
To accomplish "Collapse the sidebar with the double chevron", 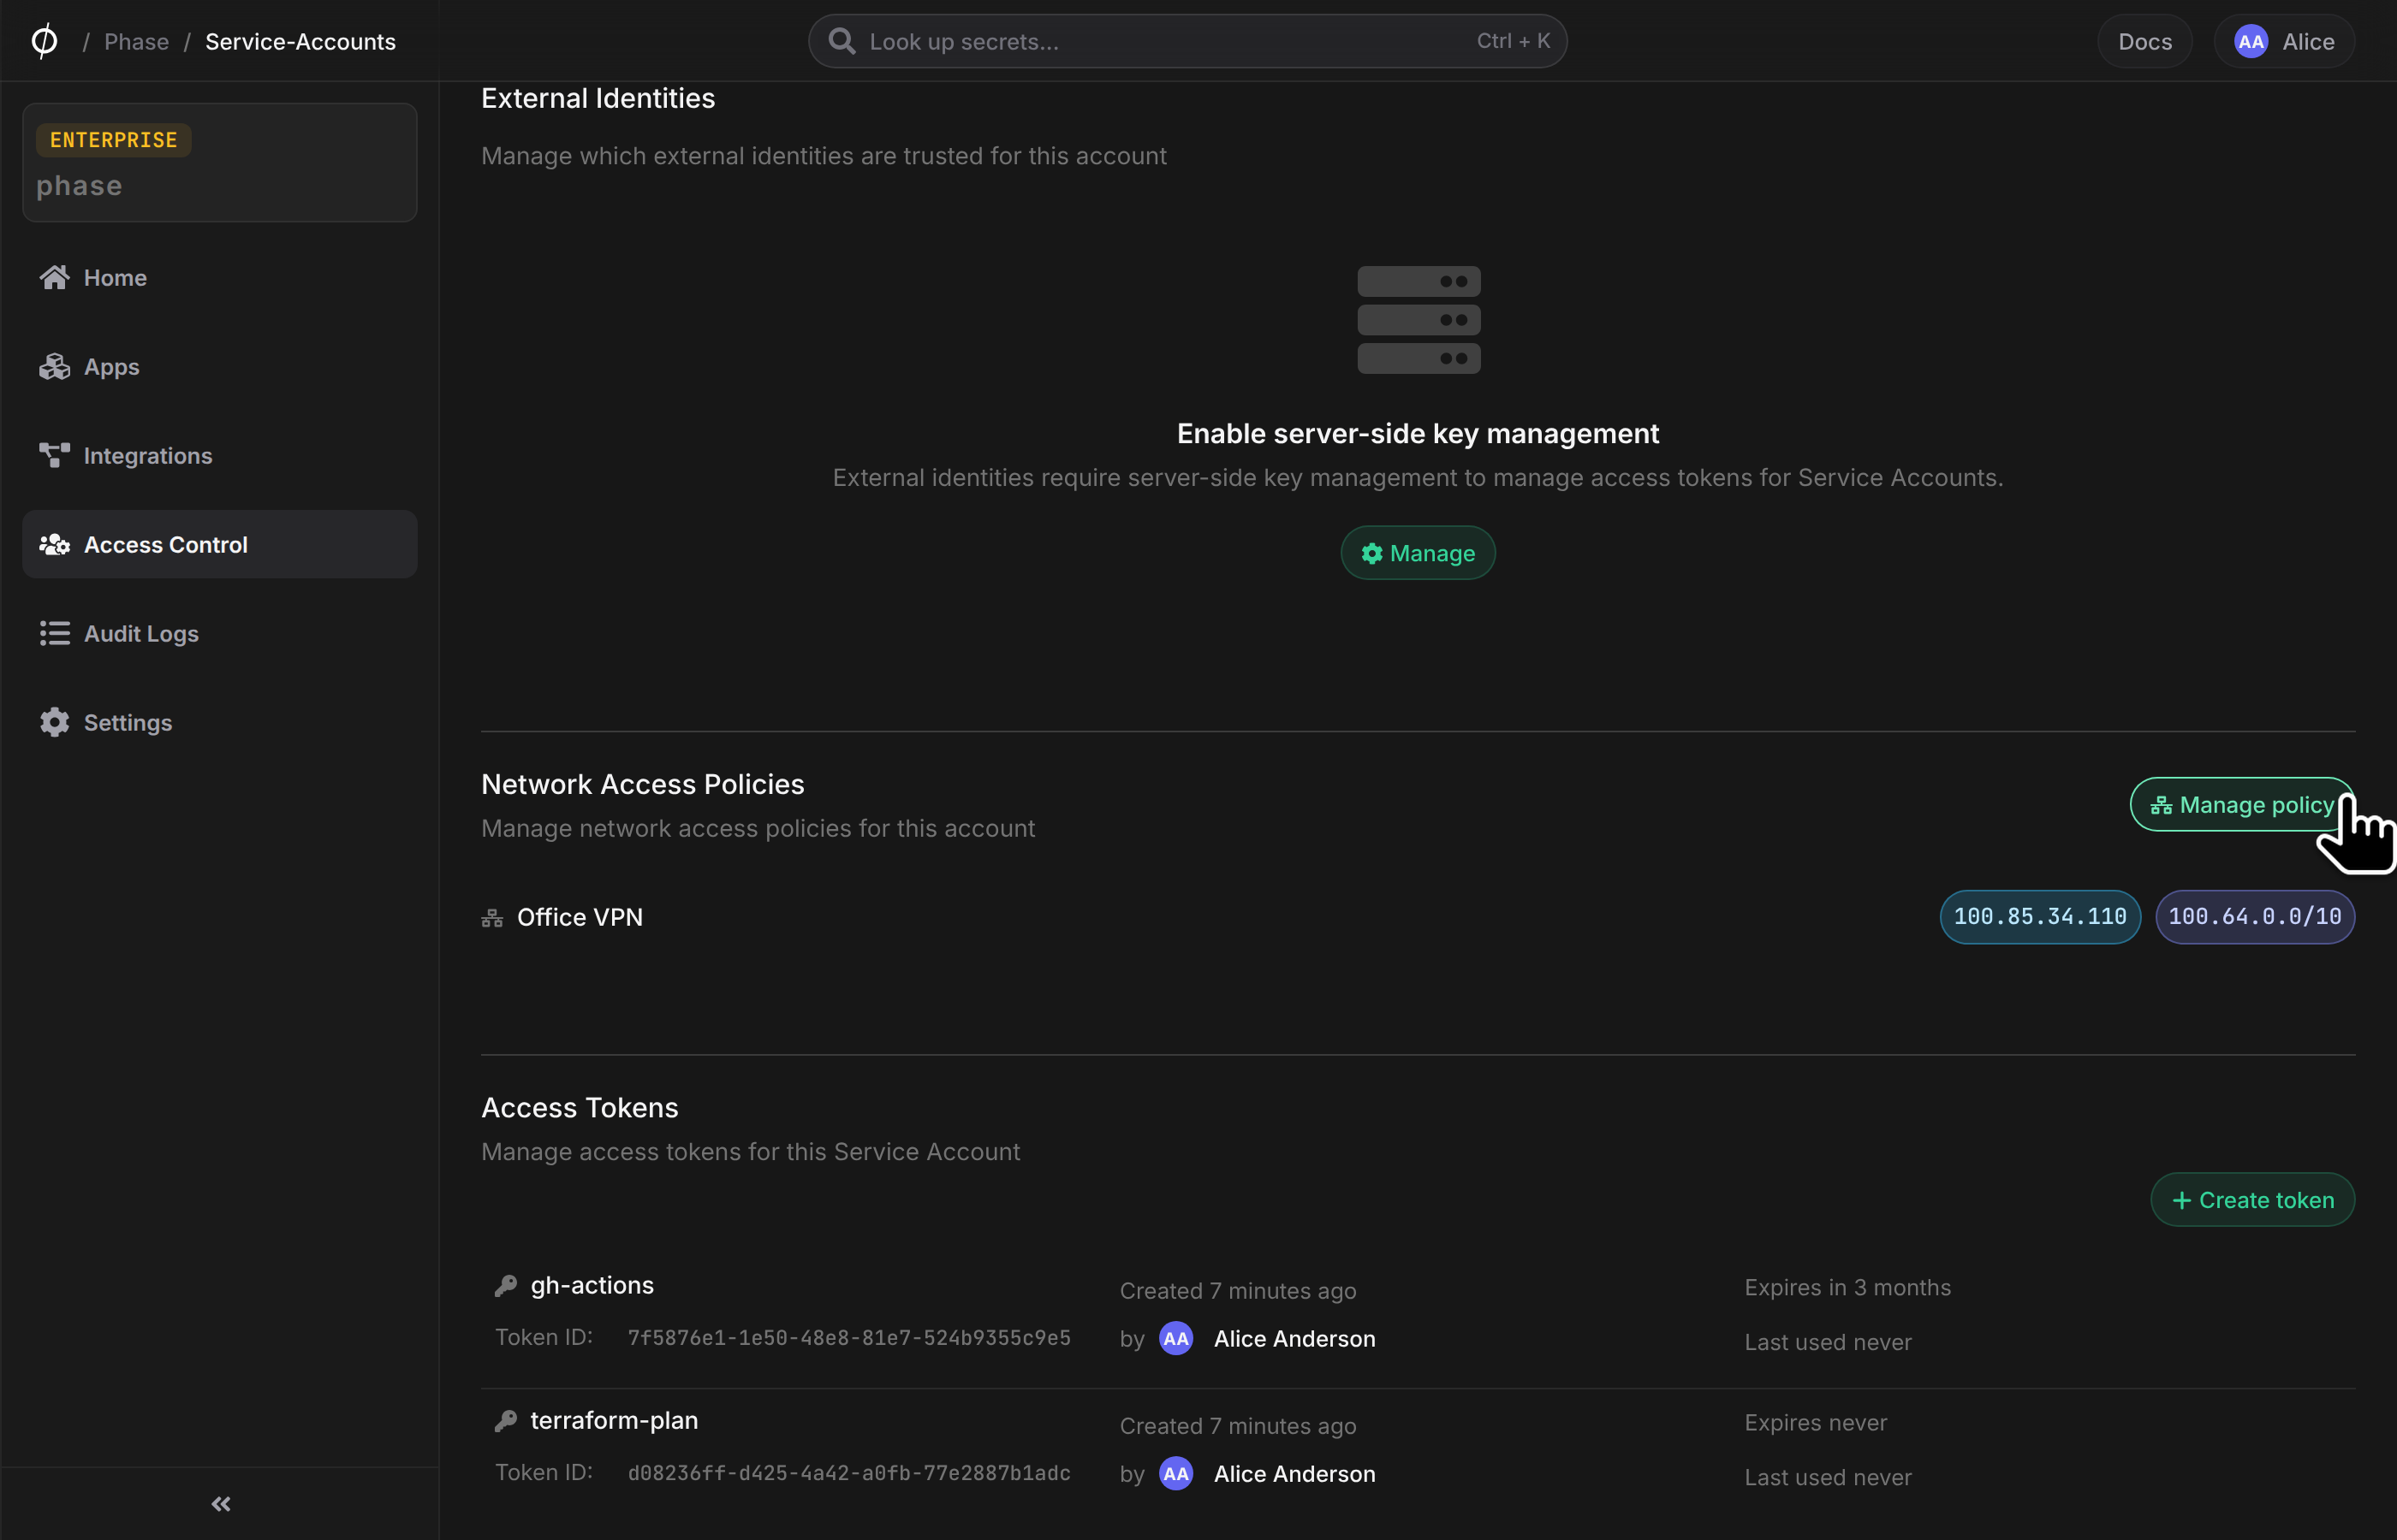I will tap(221, 1504).
